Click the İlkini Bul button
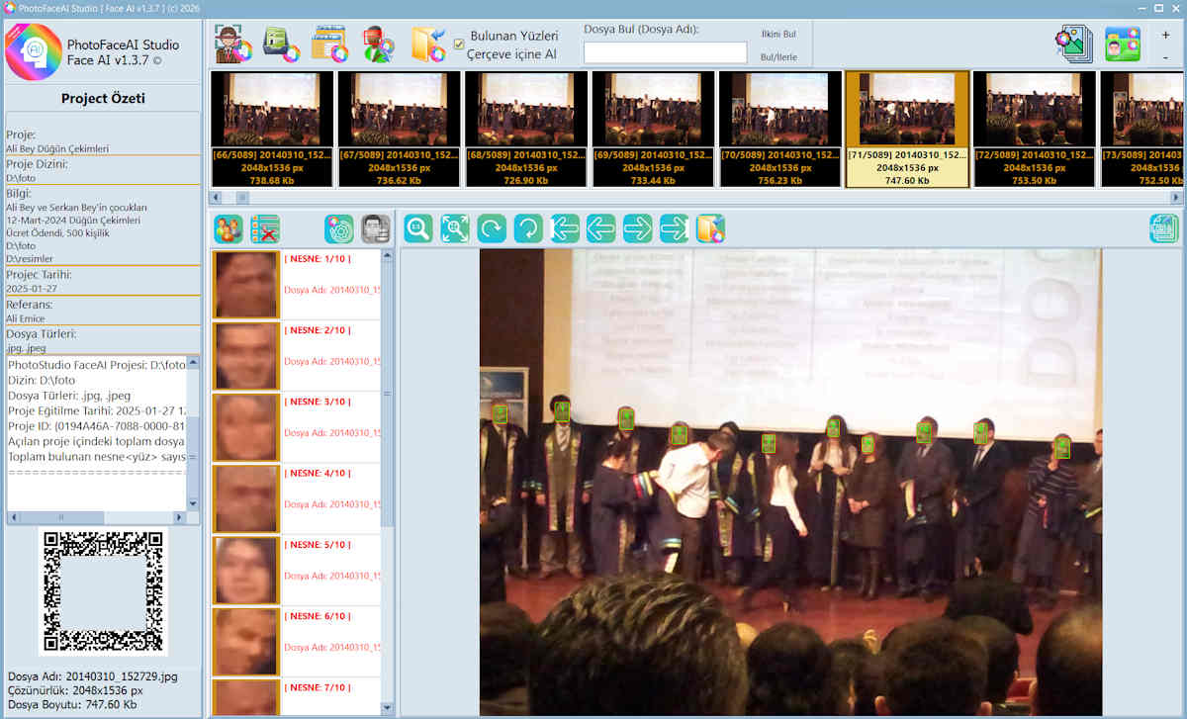Viewport: 1187px width, 719px height. click(x=778, y=34)
